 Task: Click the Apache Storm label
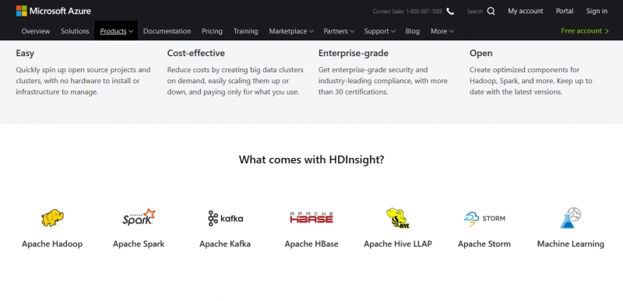pyautogui.click(x=484, y=244)
